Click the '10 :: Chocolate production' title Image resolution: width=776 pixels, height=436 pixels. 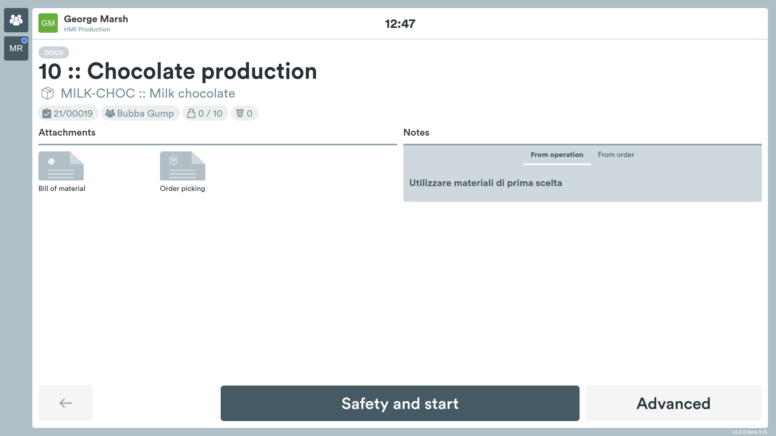tap(178, 71)
